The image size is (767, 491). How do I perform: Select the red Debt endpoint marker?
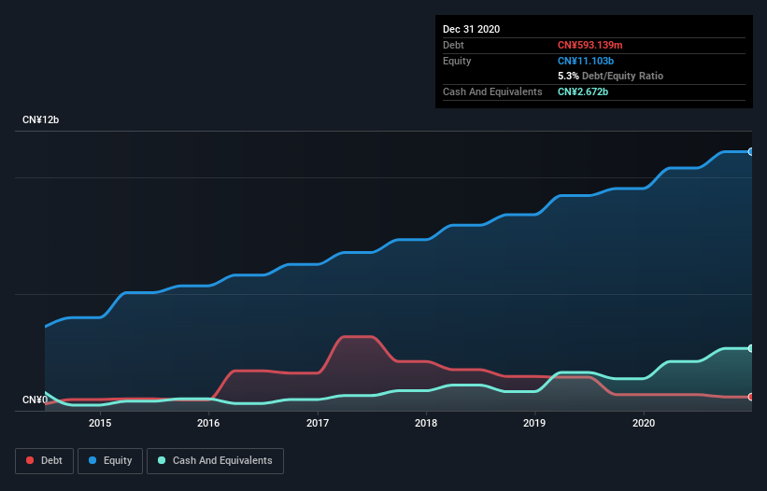tap(751, 397)
